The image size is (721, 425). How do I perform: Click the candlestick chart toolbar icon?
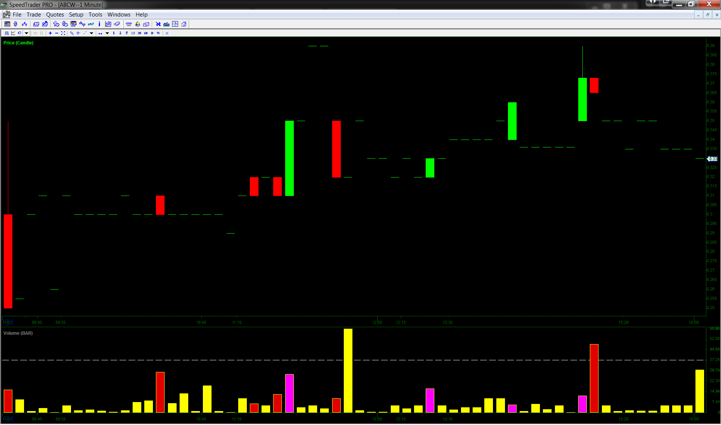click(108, 24)
